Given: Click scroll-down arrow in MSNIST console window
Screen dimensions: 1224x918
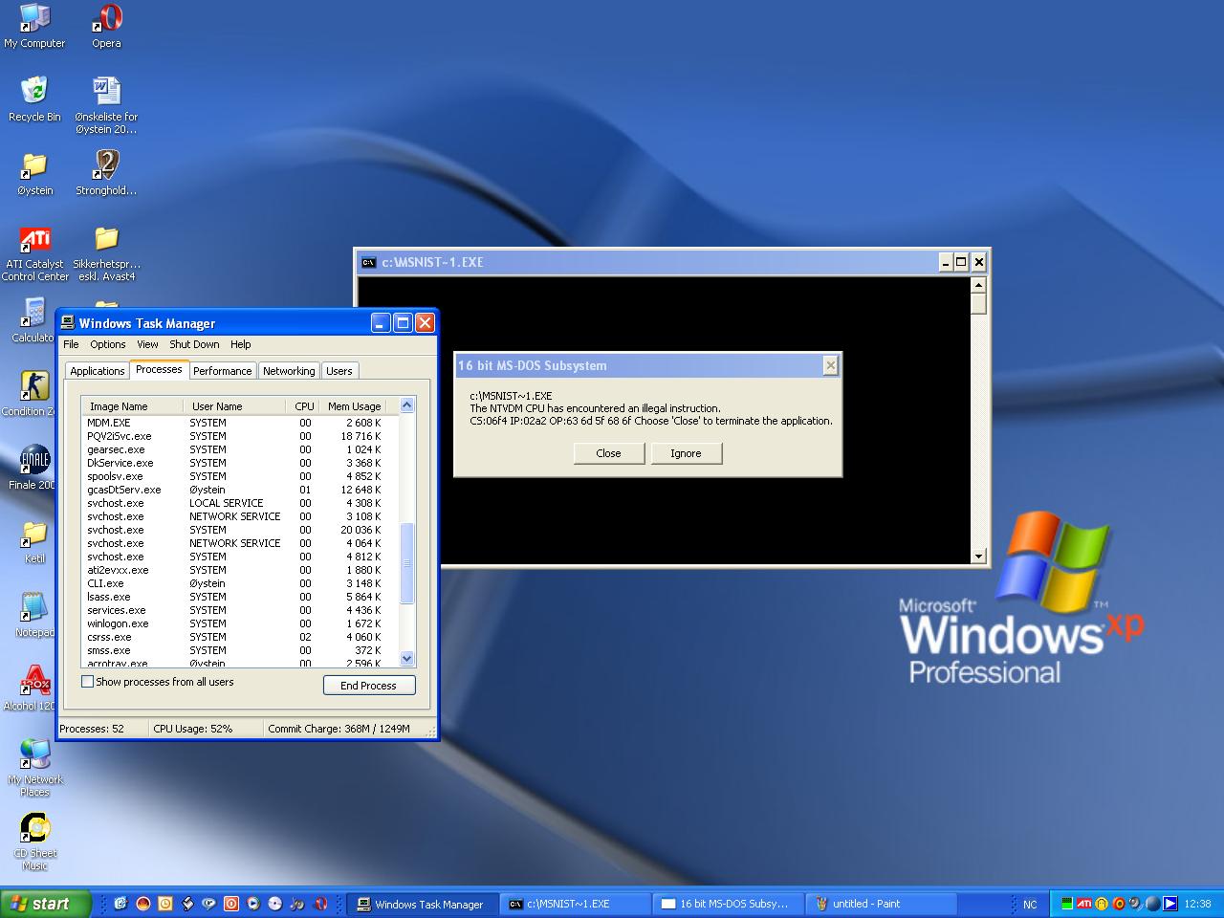Looking at the screenshot, I should point(978,556).
